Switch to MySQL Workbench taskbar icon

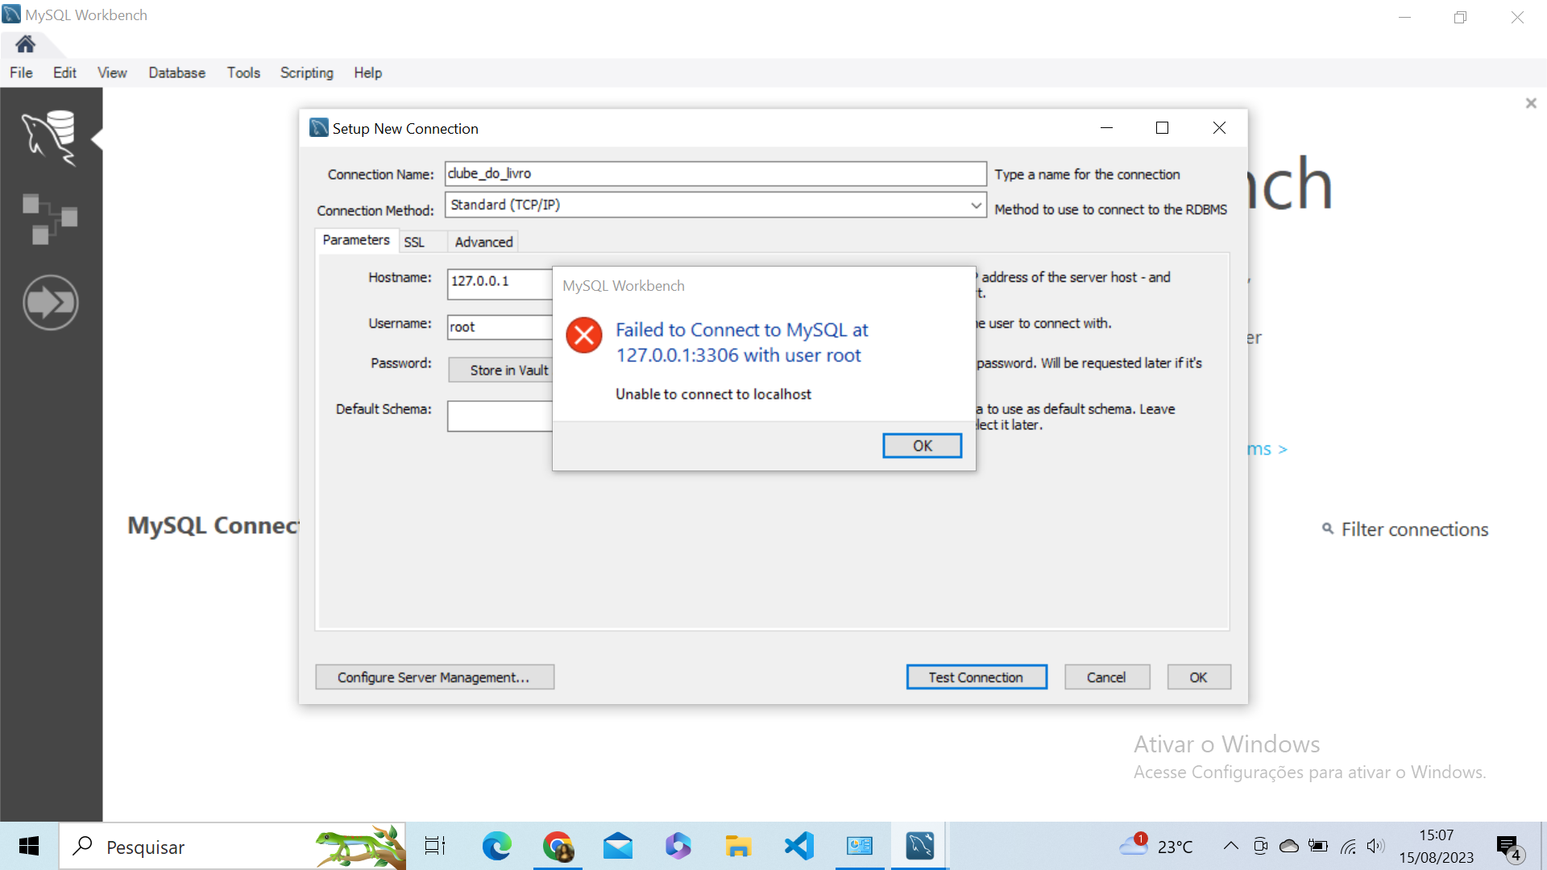tap(920, 847)
